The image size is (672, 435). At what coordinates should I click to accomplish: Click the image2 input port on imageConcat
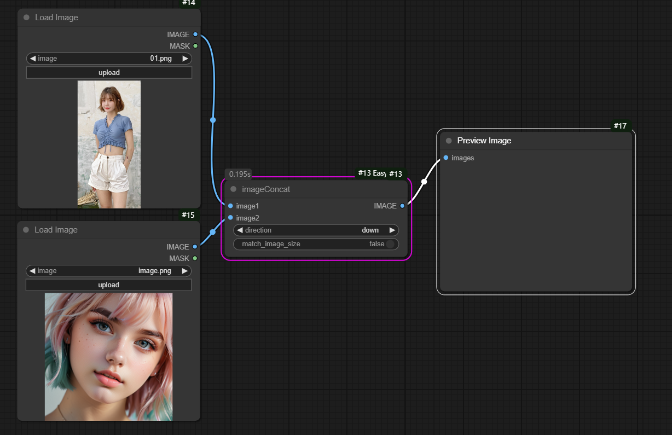click(230, 218)
